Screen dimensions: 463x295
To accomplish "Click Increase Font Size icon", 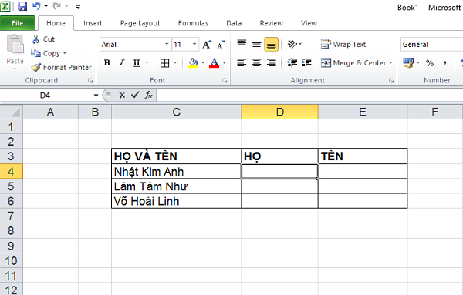I will tap(207, 45).
